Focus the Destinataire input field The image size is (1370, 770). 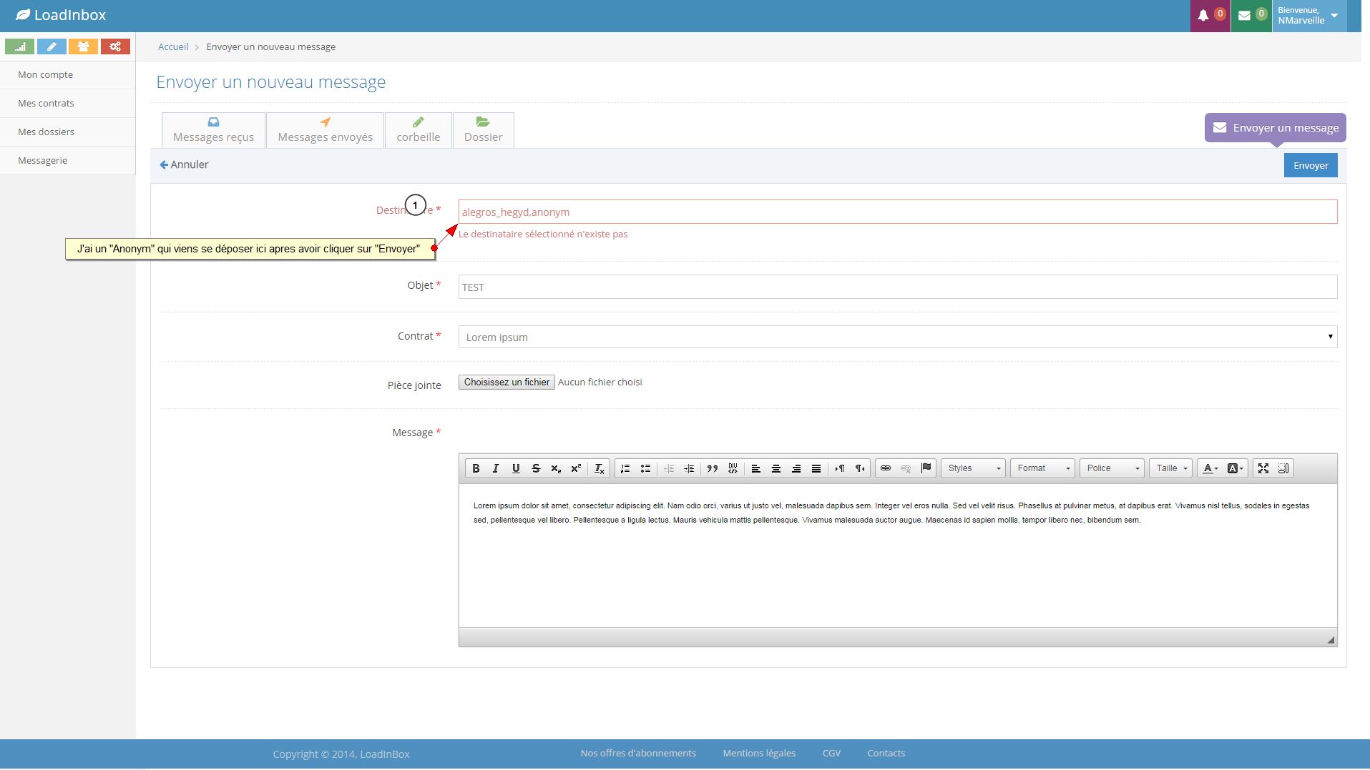click(898, 212)
